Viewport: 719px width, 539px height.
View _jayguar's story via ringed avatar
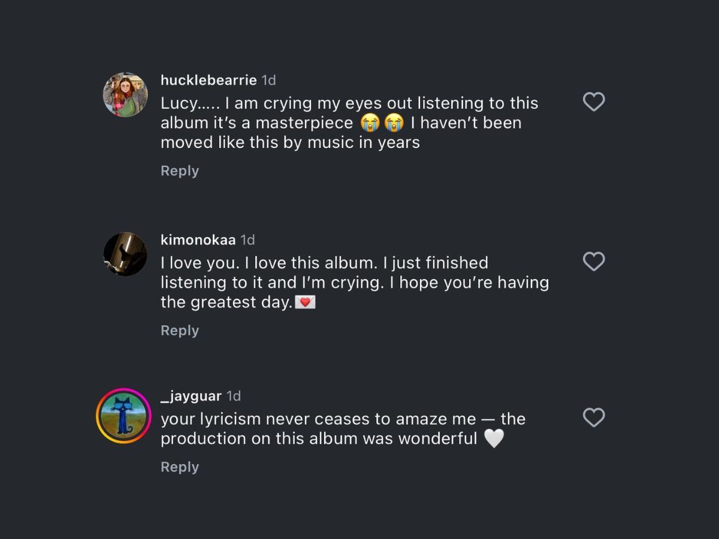click(123, 416)
